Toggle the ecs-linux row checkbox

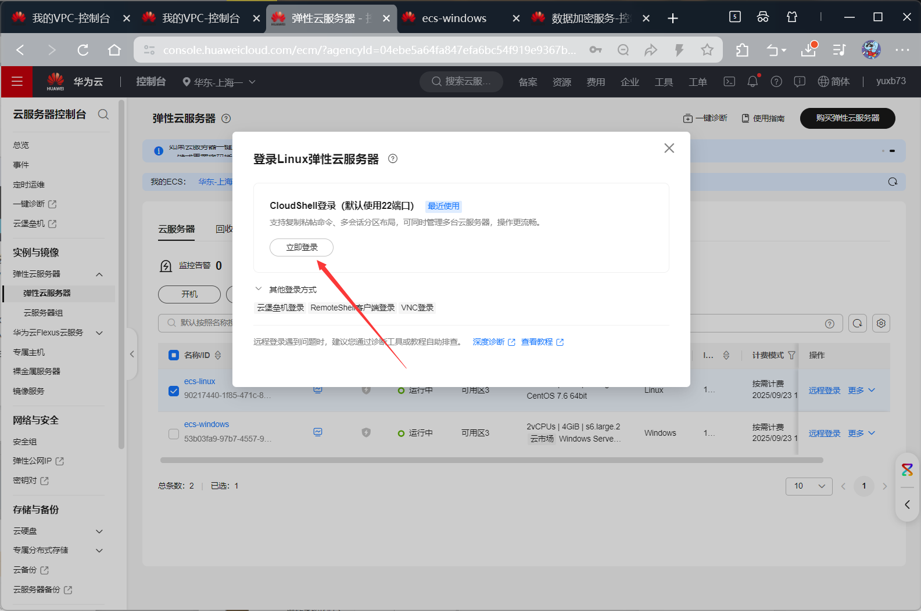(x=173, y=391)
